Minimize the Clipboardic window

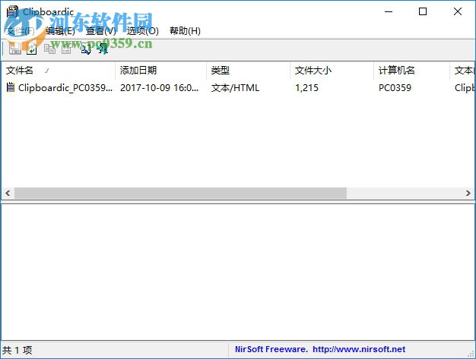pyautogui.click(x=389, y=11)
